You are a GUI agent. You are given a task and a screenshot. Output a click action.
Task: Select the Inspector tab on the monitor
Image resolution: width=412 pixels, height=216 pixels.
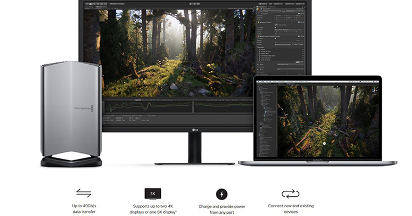point(261,7)
